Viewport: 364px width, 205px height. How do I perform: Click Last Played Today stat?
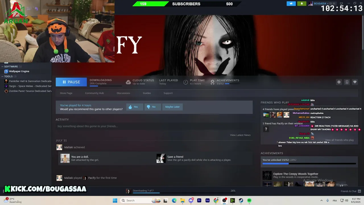(168, 82)
